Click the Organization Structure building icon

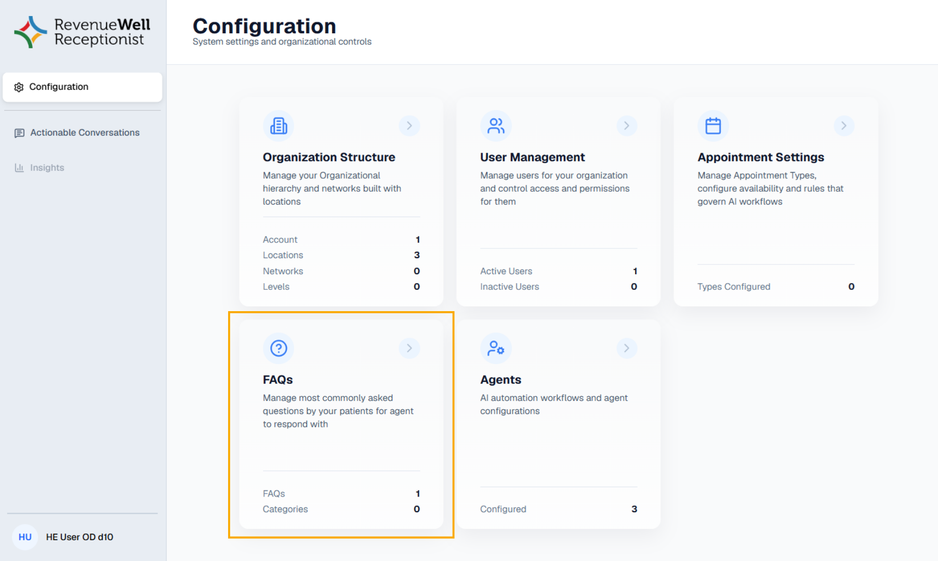(279, 126)
